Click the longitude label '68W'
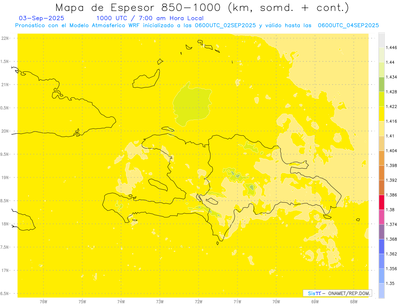The image size is (397, 306). [354, 302]
